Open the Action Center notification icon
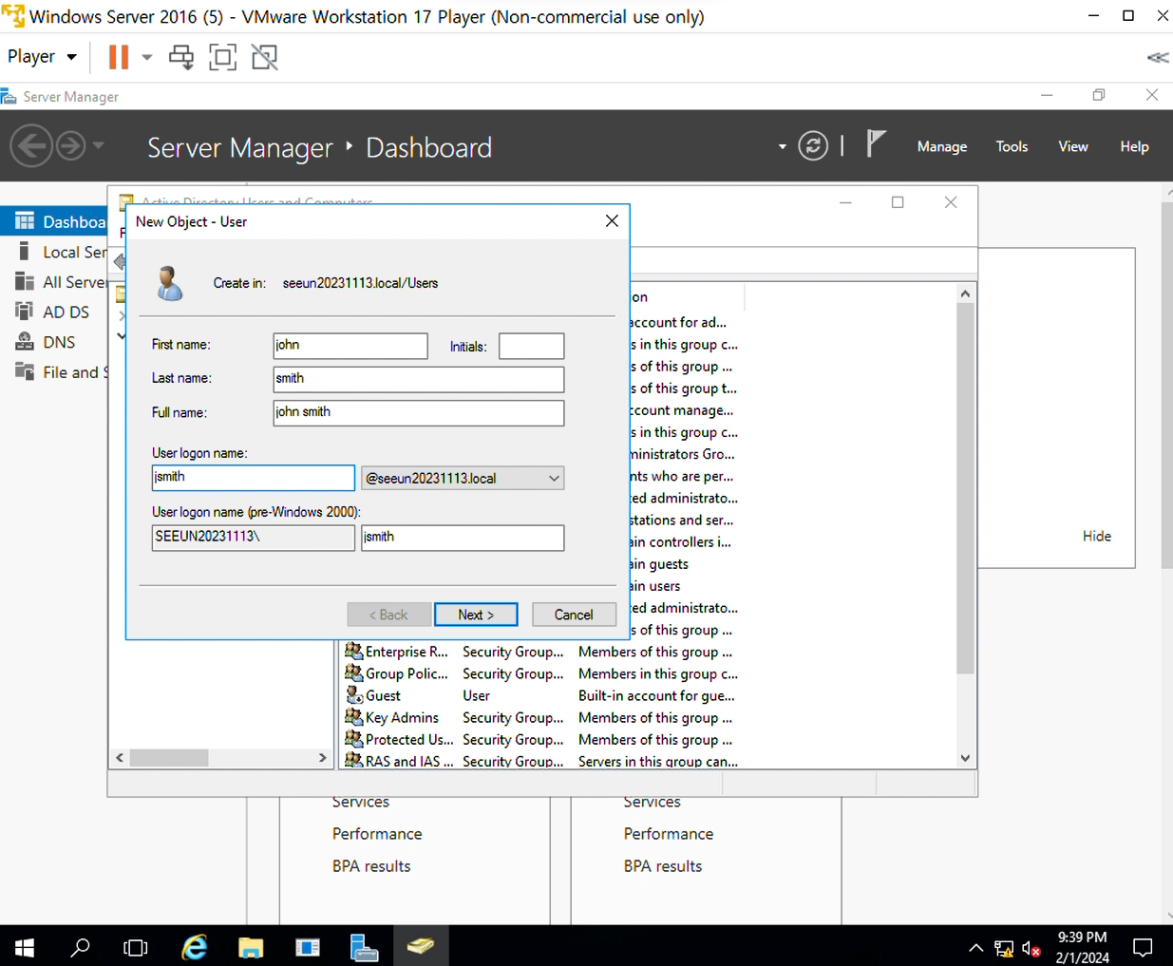 pyautogui.click(x=1143, y=947)
